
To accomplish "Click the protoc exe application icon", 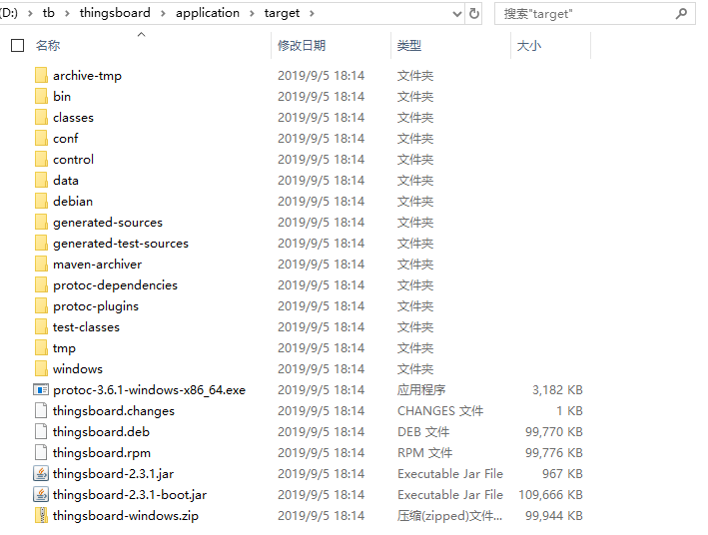I will coord(41,389).
